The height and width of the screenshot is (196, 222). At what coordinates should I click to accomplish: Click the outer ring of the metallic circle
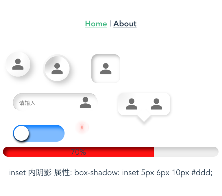pyautogui.click(x=57, y=55)
